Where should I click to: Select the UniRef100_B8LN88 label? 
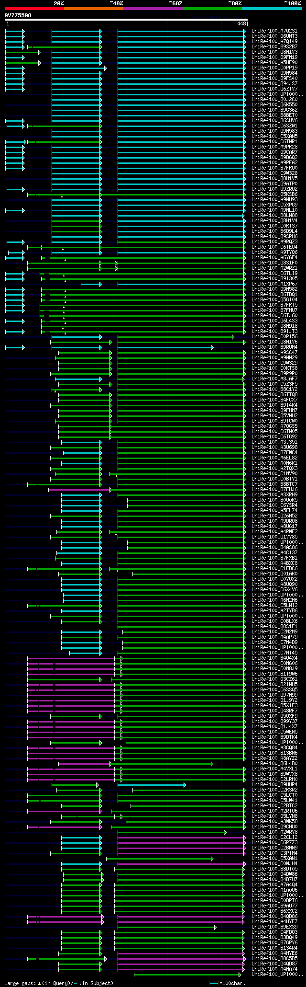point(274,215)
